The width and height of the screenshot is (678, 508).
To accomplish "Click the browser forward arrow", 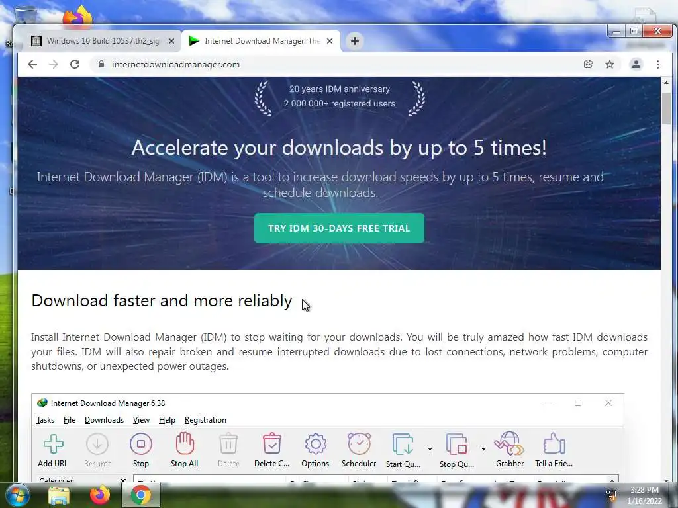I will [x=53, y=64].
